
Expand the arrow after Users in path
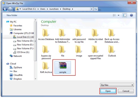click(x=47, y=9)
